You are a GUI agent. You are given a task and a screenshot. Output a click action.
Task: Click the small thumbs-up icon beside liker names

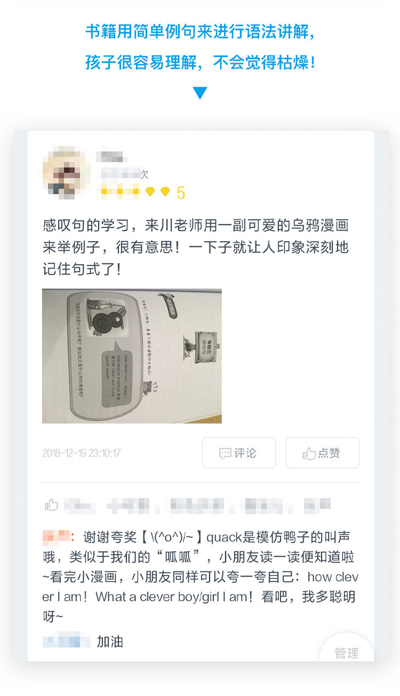tap(52, 504)
